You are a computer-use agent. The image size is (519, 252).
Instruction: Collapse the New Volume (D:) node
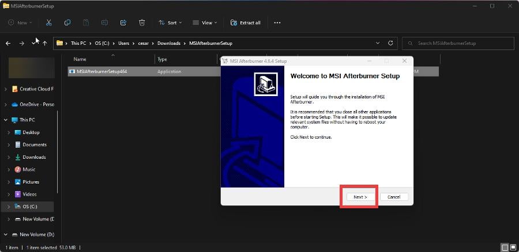(x=5, y=235)
